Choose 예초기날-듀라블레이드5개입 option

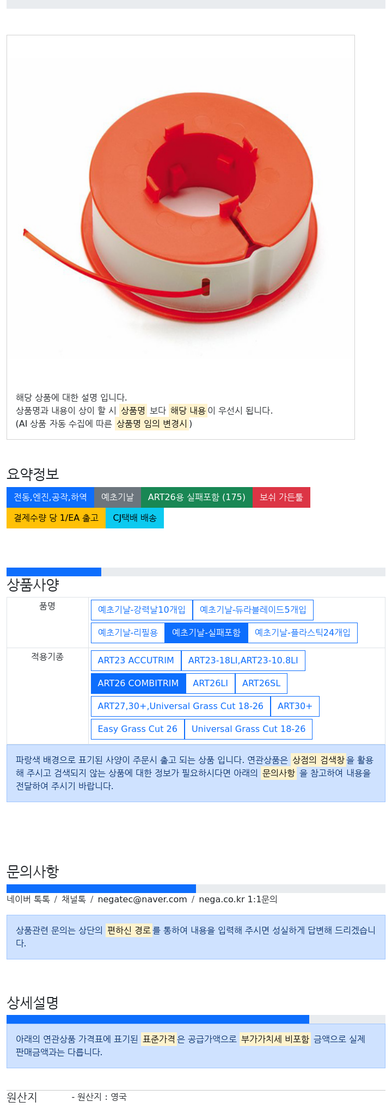click(253, 610)
